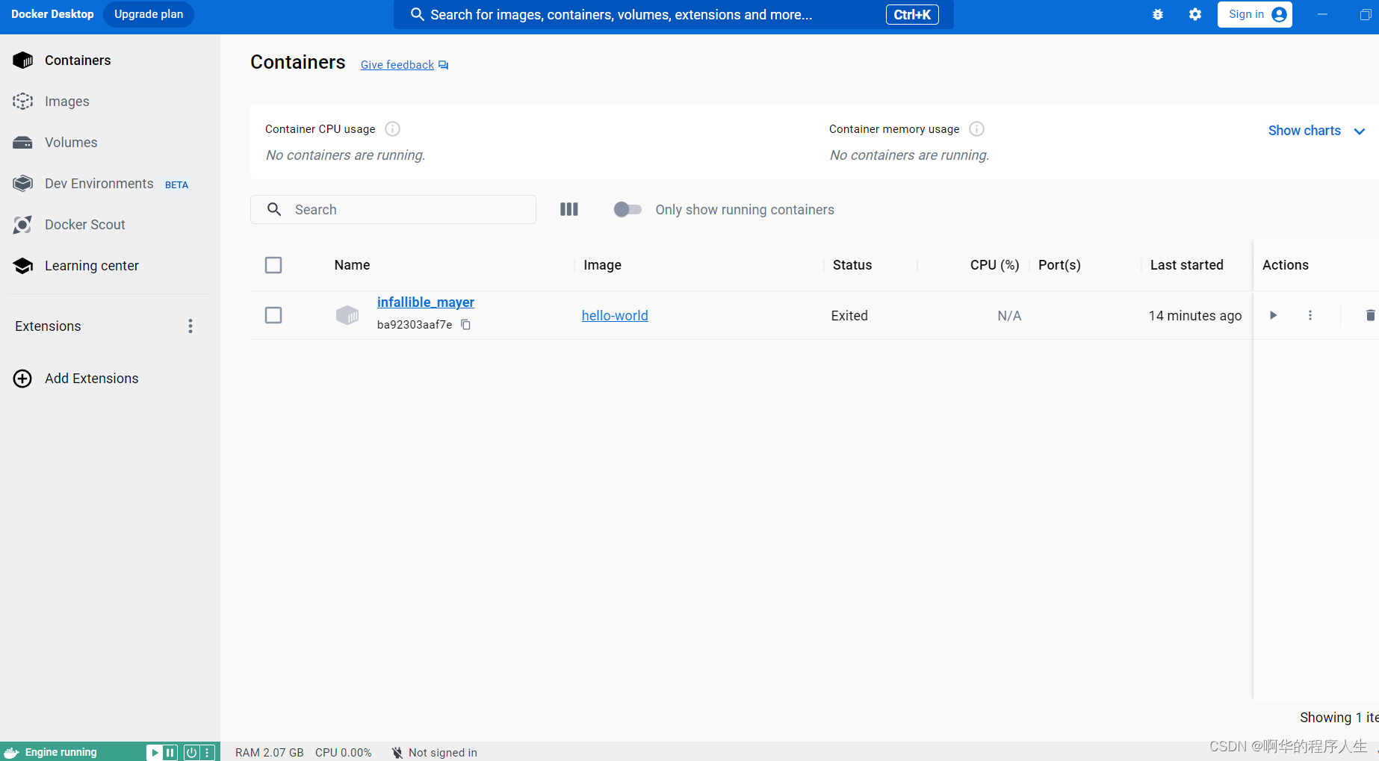Screen dimensions: 1379x761
Task: Open more actions for infallible_mayer
Action: coord(1310,315)
